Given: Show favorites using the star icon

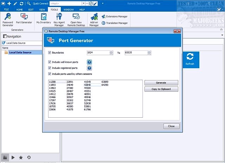Looking at the screenshot, I should coord(21,158).
